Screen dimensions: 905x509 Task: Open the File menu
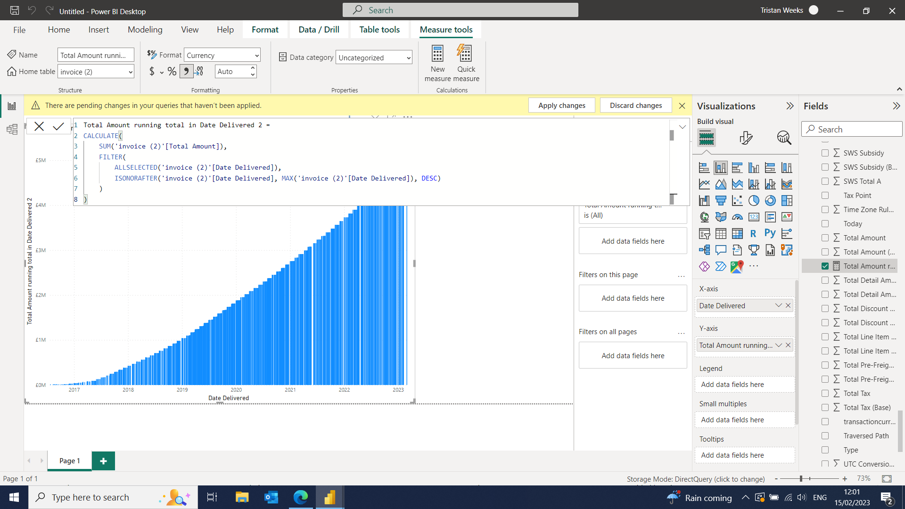pos(19,30)
